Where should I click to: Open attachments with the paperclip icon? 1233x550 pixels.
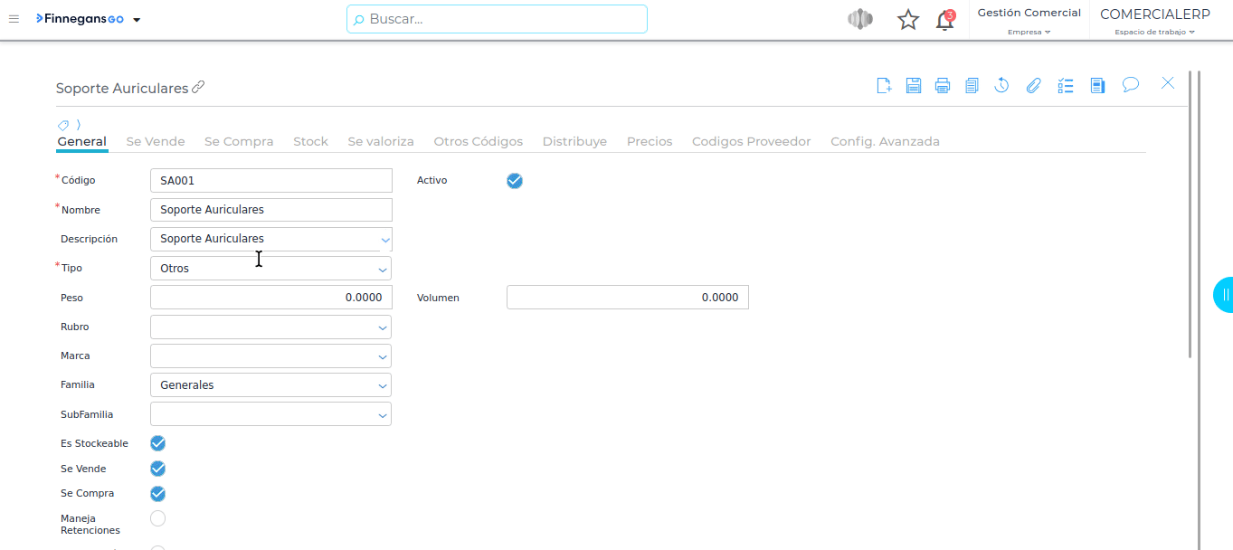(1033, 86)
